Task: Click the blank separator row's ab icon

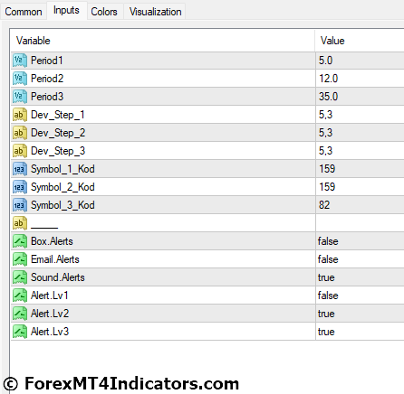Action: pos(20,223)
